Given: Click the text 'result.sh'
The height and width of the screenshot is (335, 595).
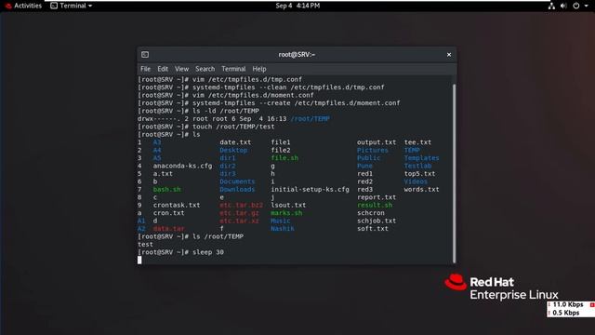Looking at the screenshot, I should [x=375, y=205].
